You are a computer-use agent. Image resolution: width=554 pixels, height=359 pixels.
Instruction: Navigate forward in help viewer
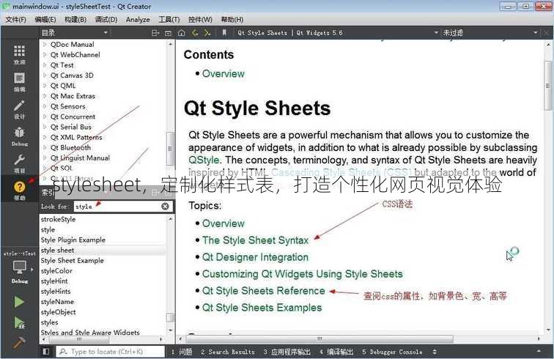207,33
